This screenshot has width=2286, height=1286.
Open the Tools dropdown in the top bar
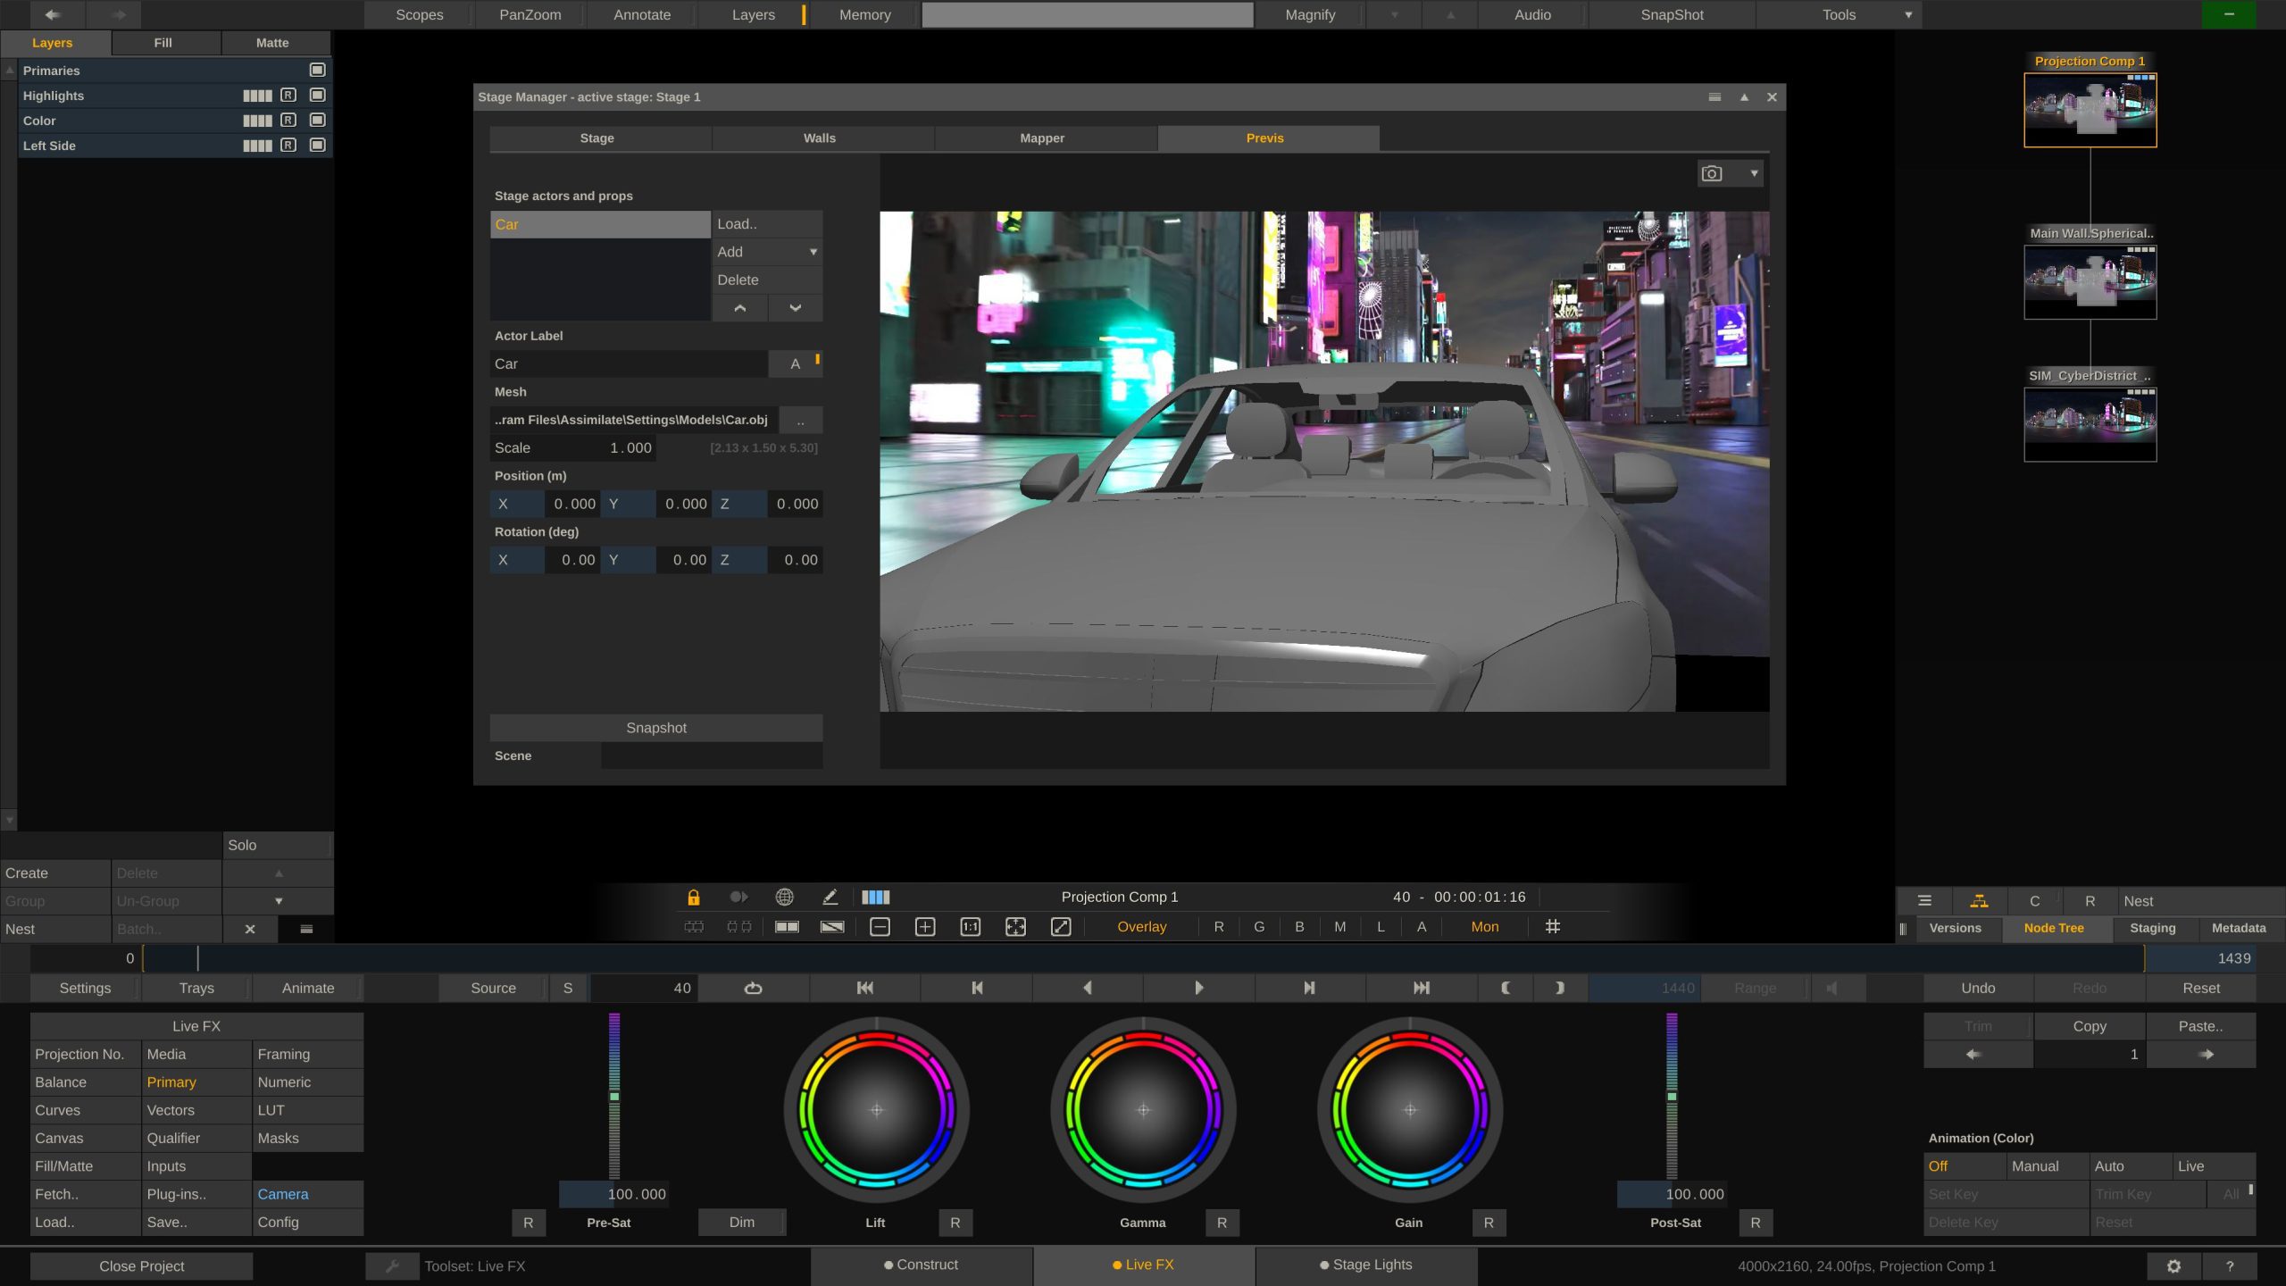click(x=1906, y=14)
